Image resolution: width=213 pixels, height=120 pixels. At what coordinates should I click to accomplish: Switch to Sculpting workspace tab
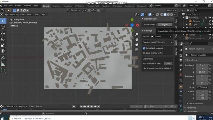[68, 6]
